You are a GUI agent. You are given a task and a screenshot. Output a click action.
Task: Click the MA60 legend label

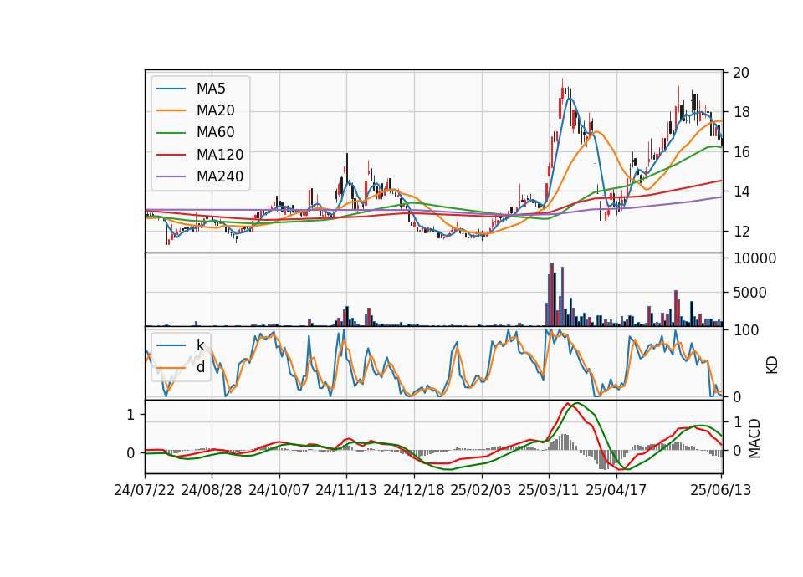coord(215,133)
